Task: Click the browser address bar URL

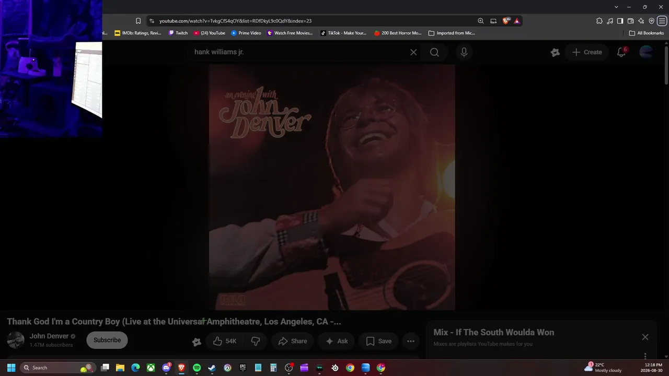Action: 235,21
